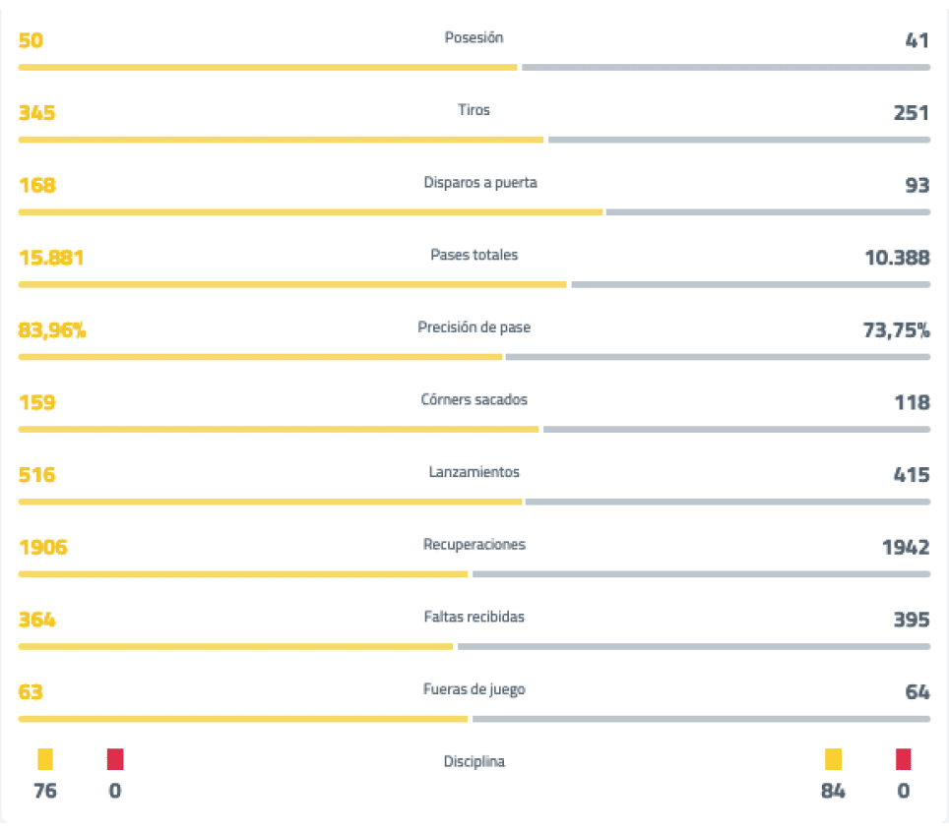Click the Posesión stat label
949x831 pixels.
point(474,37)
